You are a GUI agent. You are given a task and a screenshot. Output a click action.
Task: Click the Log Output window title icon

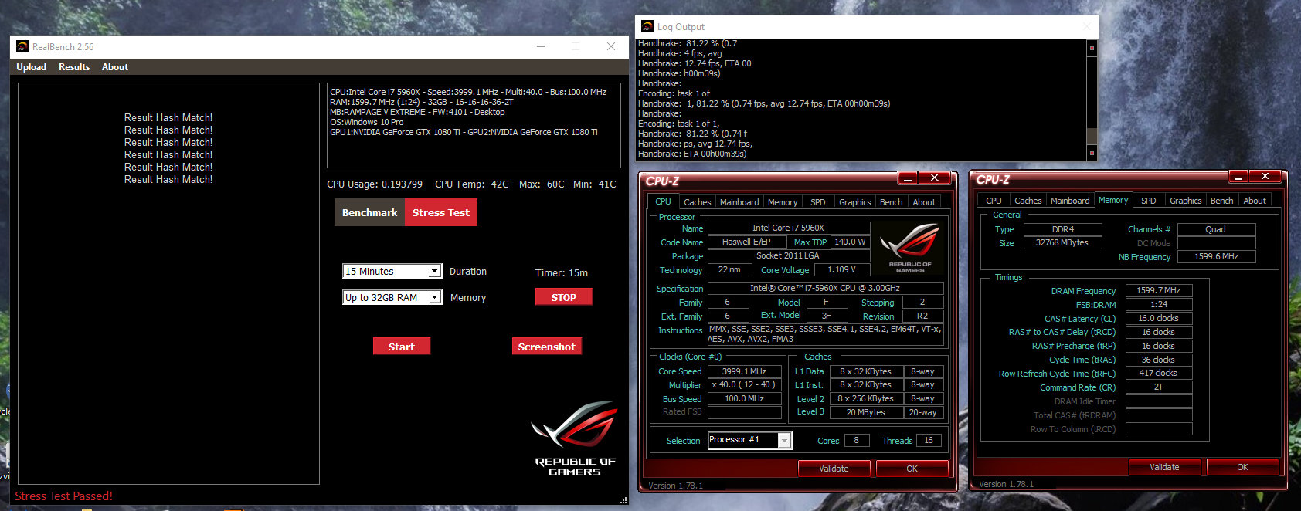click(x=647, y=26)
